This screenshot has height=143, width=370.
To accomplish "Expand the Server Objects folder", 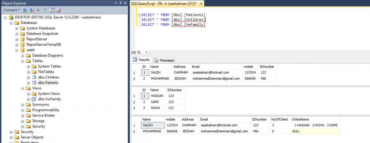I will coord(11,137).
